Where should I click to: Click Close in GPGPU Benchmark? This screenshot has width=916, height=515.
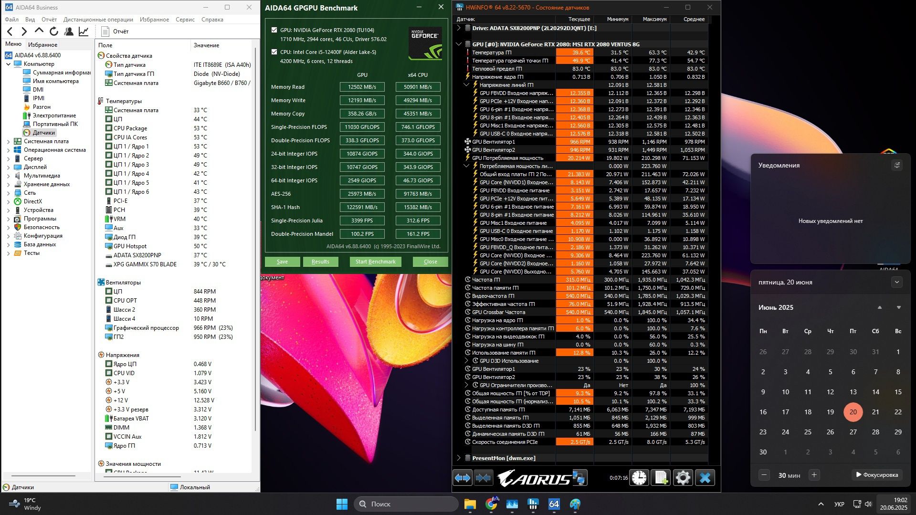click(431, 262)
